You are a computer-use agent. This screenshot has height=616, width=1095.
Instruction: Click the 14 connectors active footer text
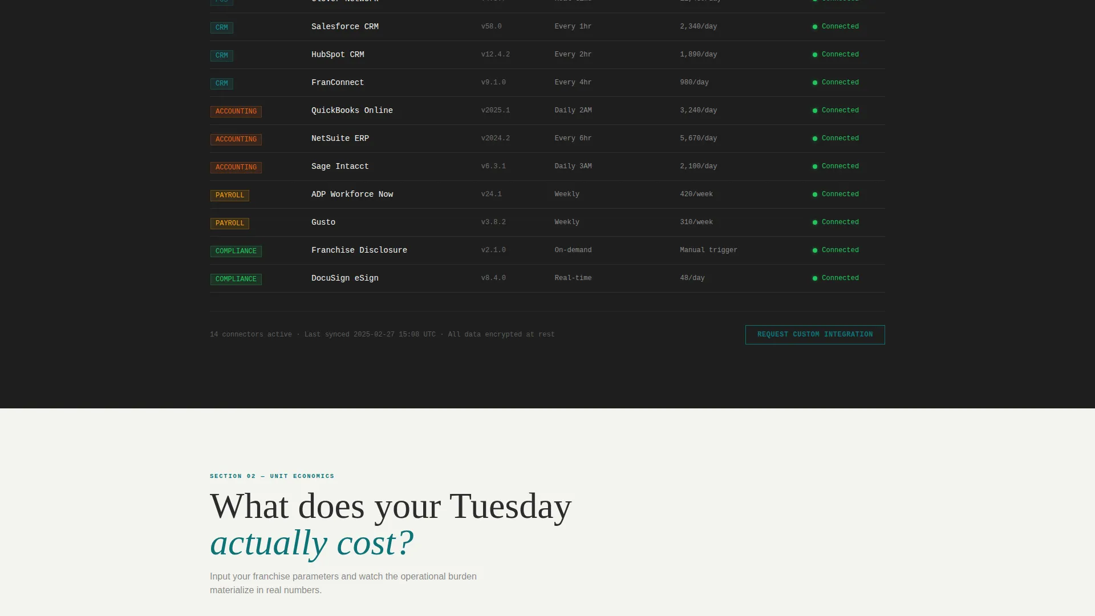coord(251,335)
